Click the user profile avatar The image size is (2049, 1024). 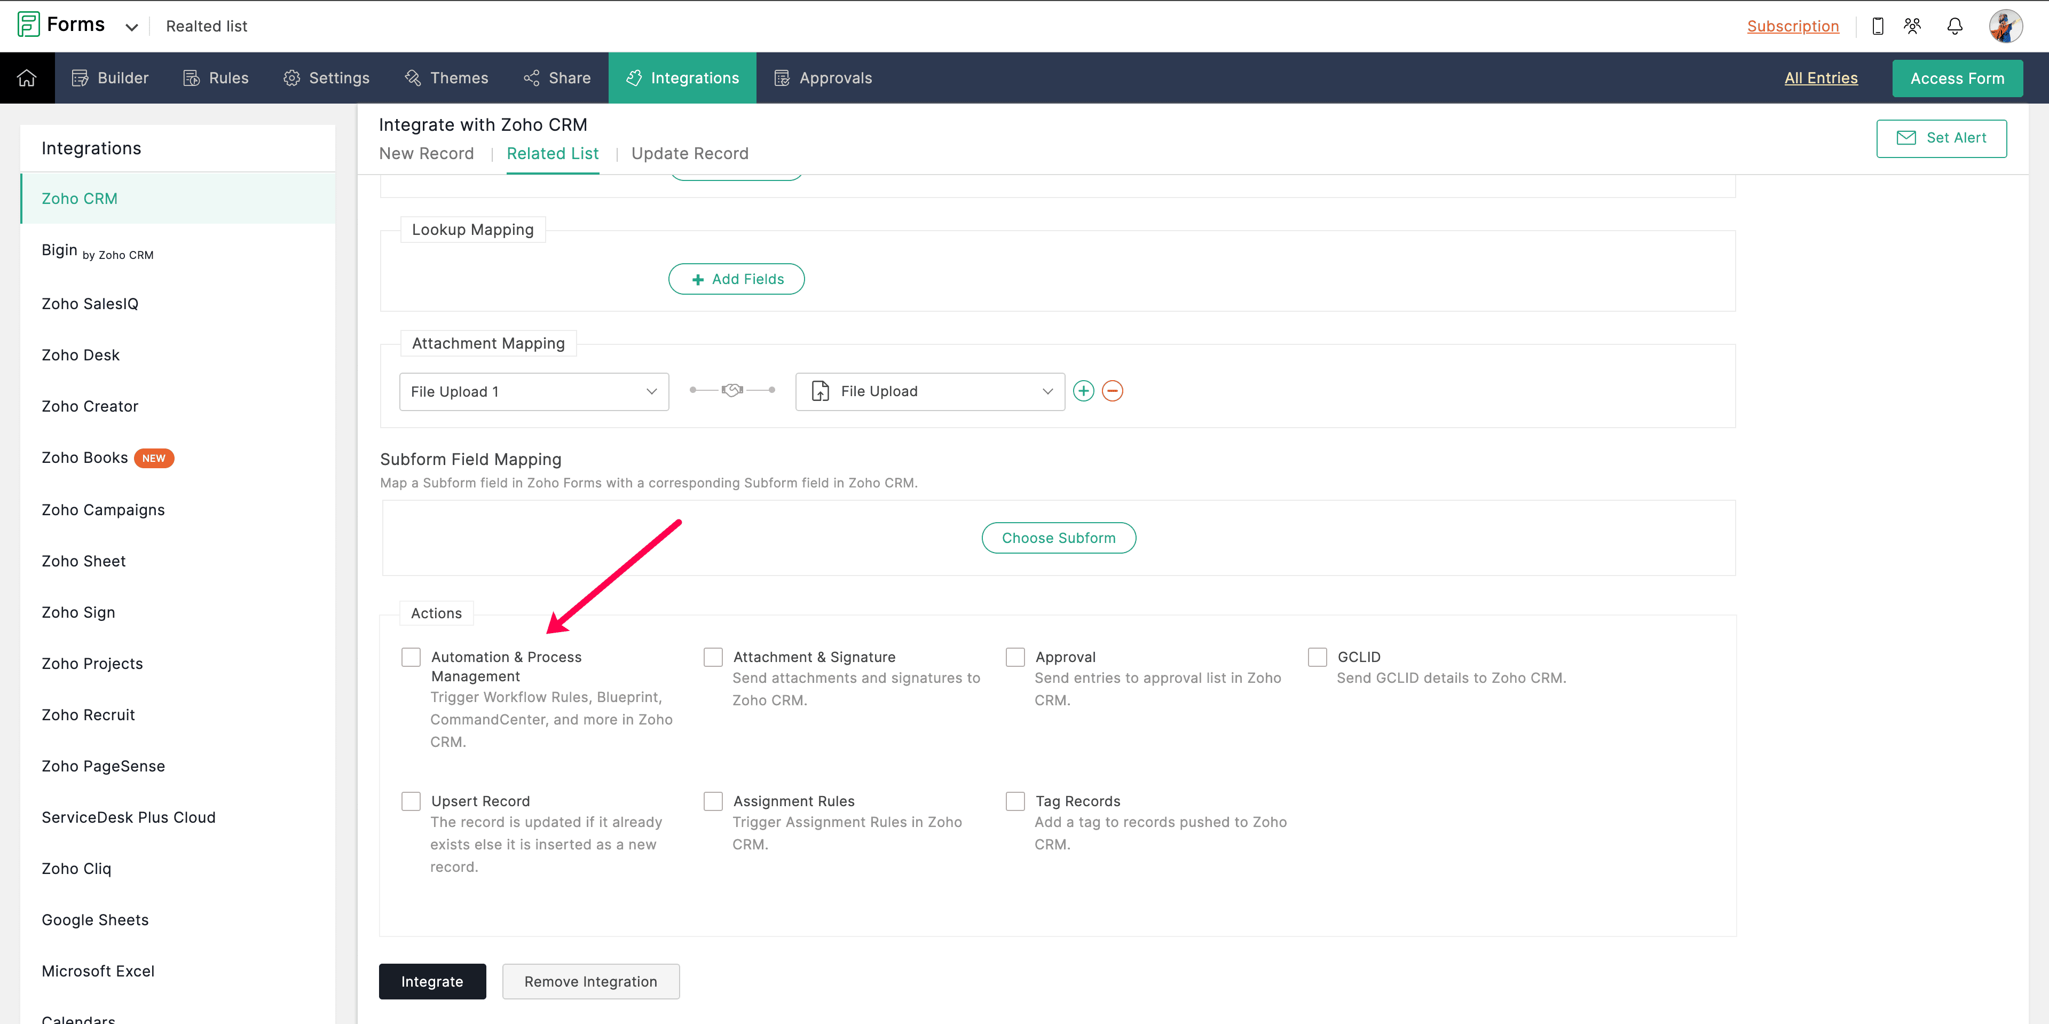tap(2005, 26)
